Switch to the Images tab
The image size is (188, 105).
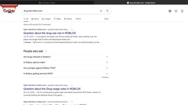click(x=46, y=19)
